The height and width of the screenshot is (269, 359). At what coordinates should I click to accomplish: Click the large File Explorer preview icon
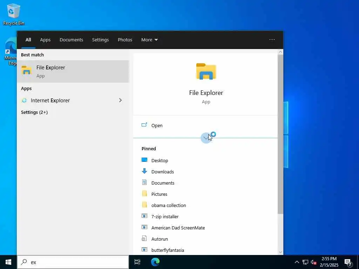206,71
